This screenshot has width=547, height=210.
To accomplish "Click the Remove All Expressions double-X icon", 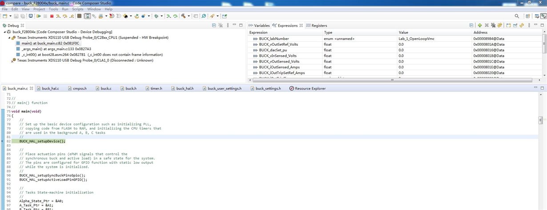I will 493,25.
